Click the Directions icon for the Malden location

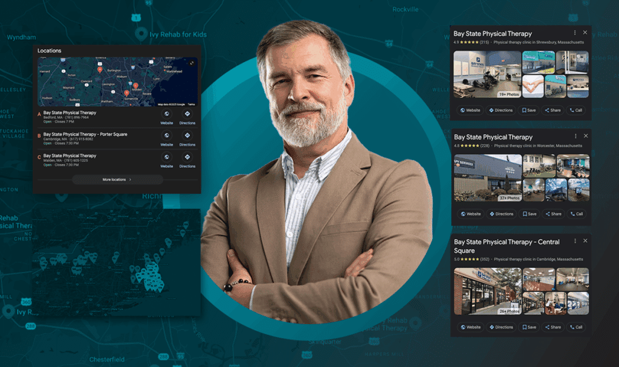click(187, 157)
